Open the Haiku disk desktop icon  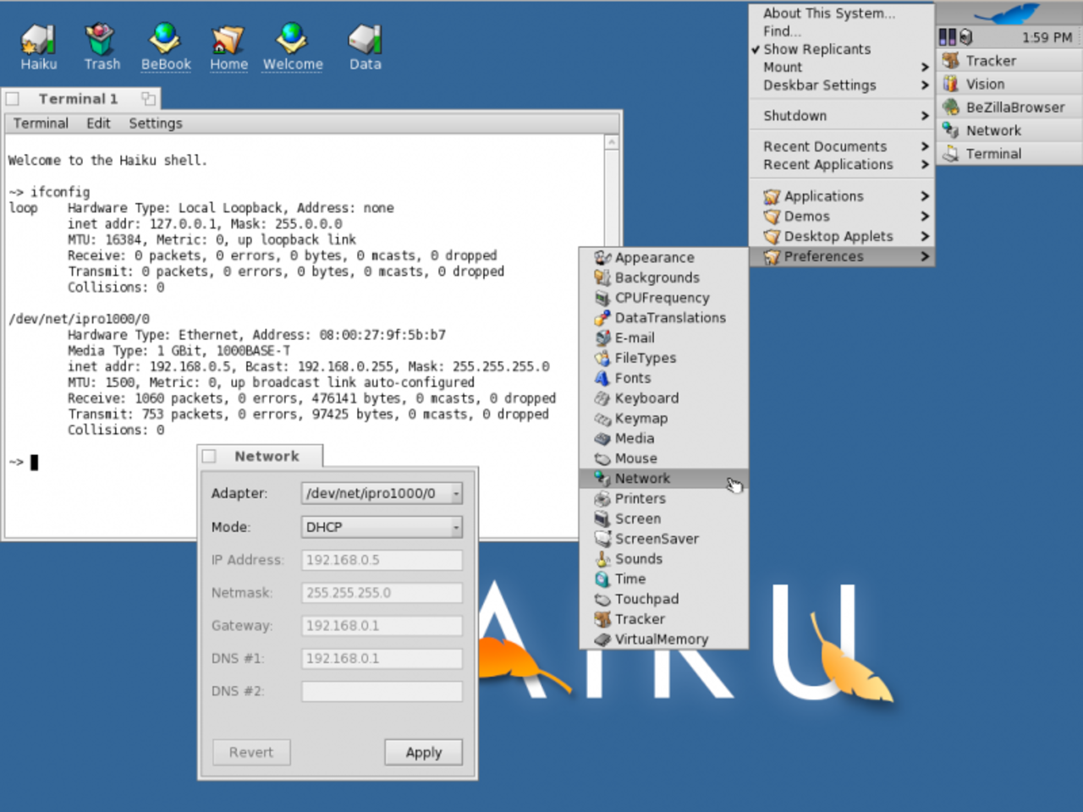[38, 40]
